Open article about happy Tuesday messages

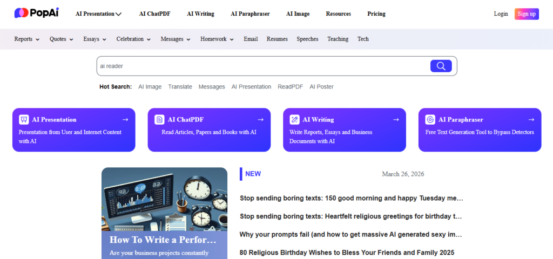[351, 198]
